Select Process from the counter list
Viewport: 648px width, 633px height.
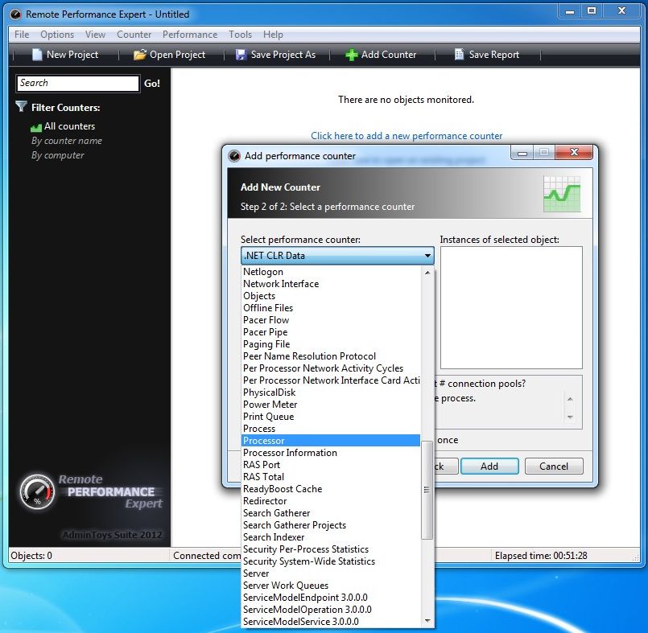click(x=331, y=429)
